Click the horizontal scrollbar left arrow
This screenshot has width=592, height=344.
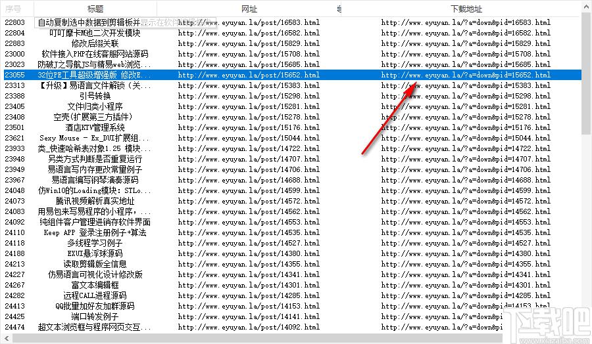click(x=6, y=338)
